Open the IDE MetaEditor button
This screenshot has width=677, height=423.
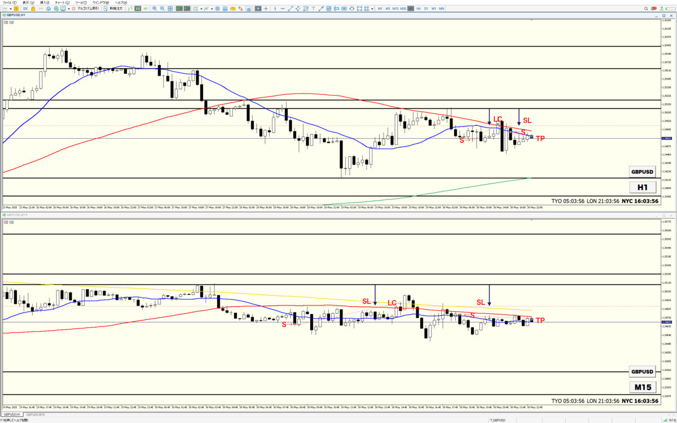pos(25,8)
